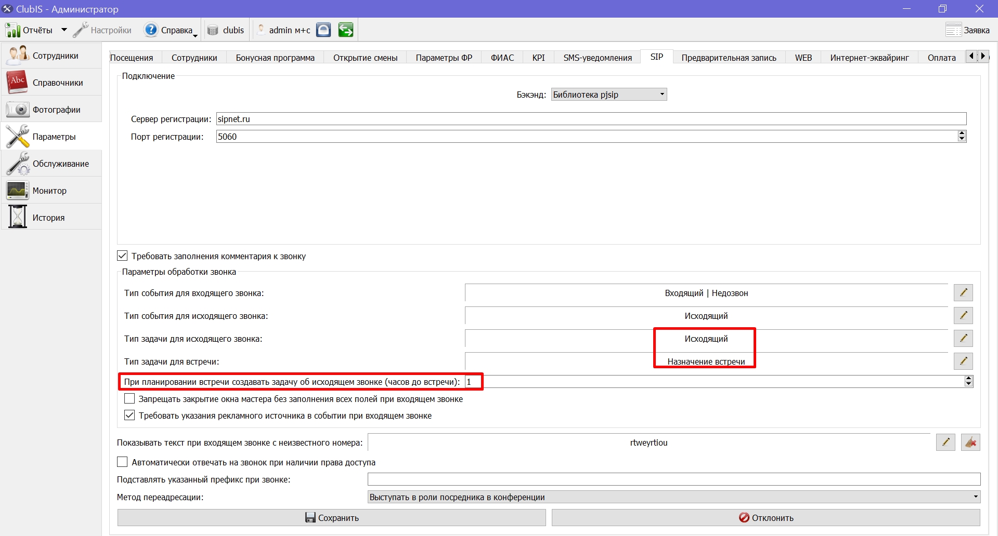This screenshot has width=998, height=536.
Task: Click the Сохранить button
Action: [x=332, y=517]
